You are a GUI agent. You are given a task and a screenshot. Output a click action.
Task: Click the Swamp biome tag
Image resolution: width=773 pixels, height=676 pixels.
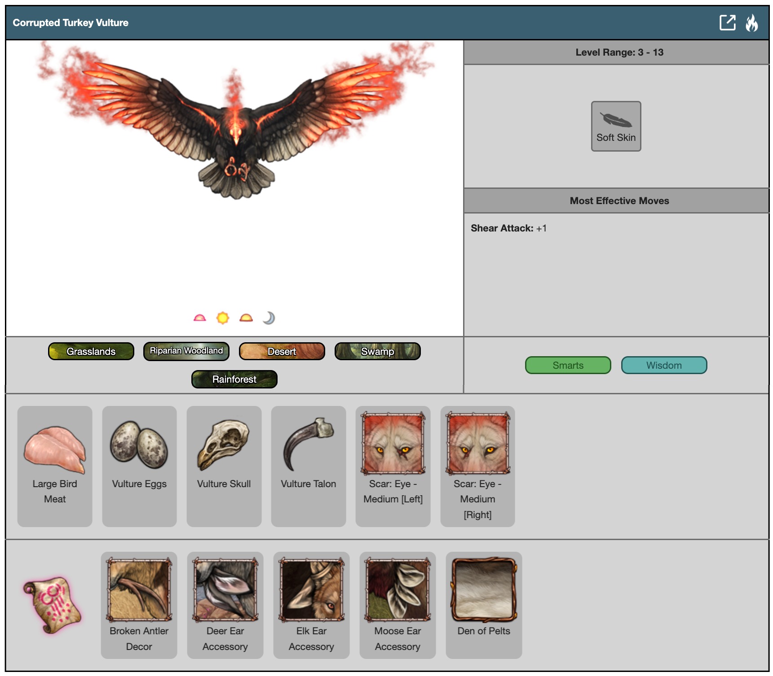[x=377, y=351]
